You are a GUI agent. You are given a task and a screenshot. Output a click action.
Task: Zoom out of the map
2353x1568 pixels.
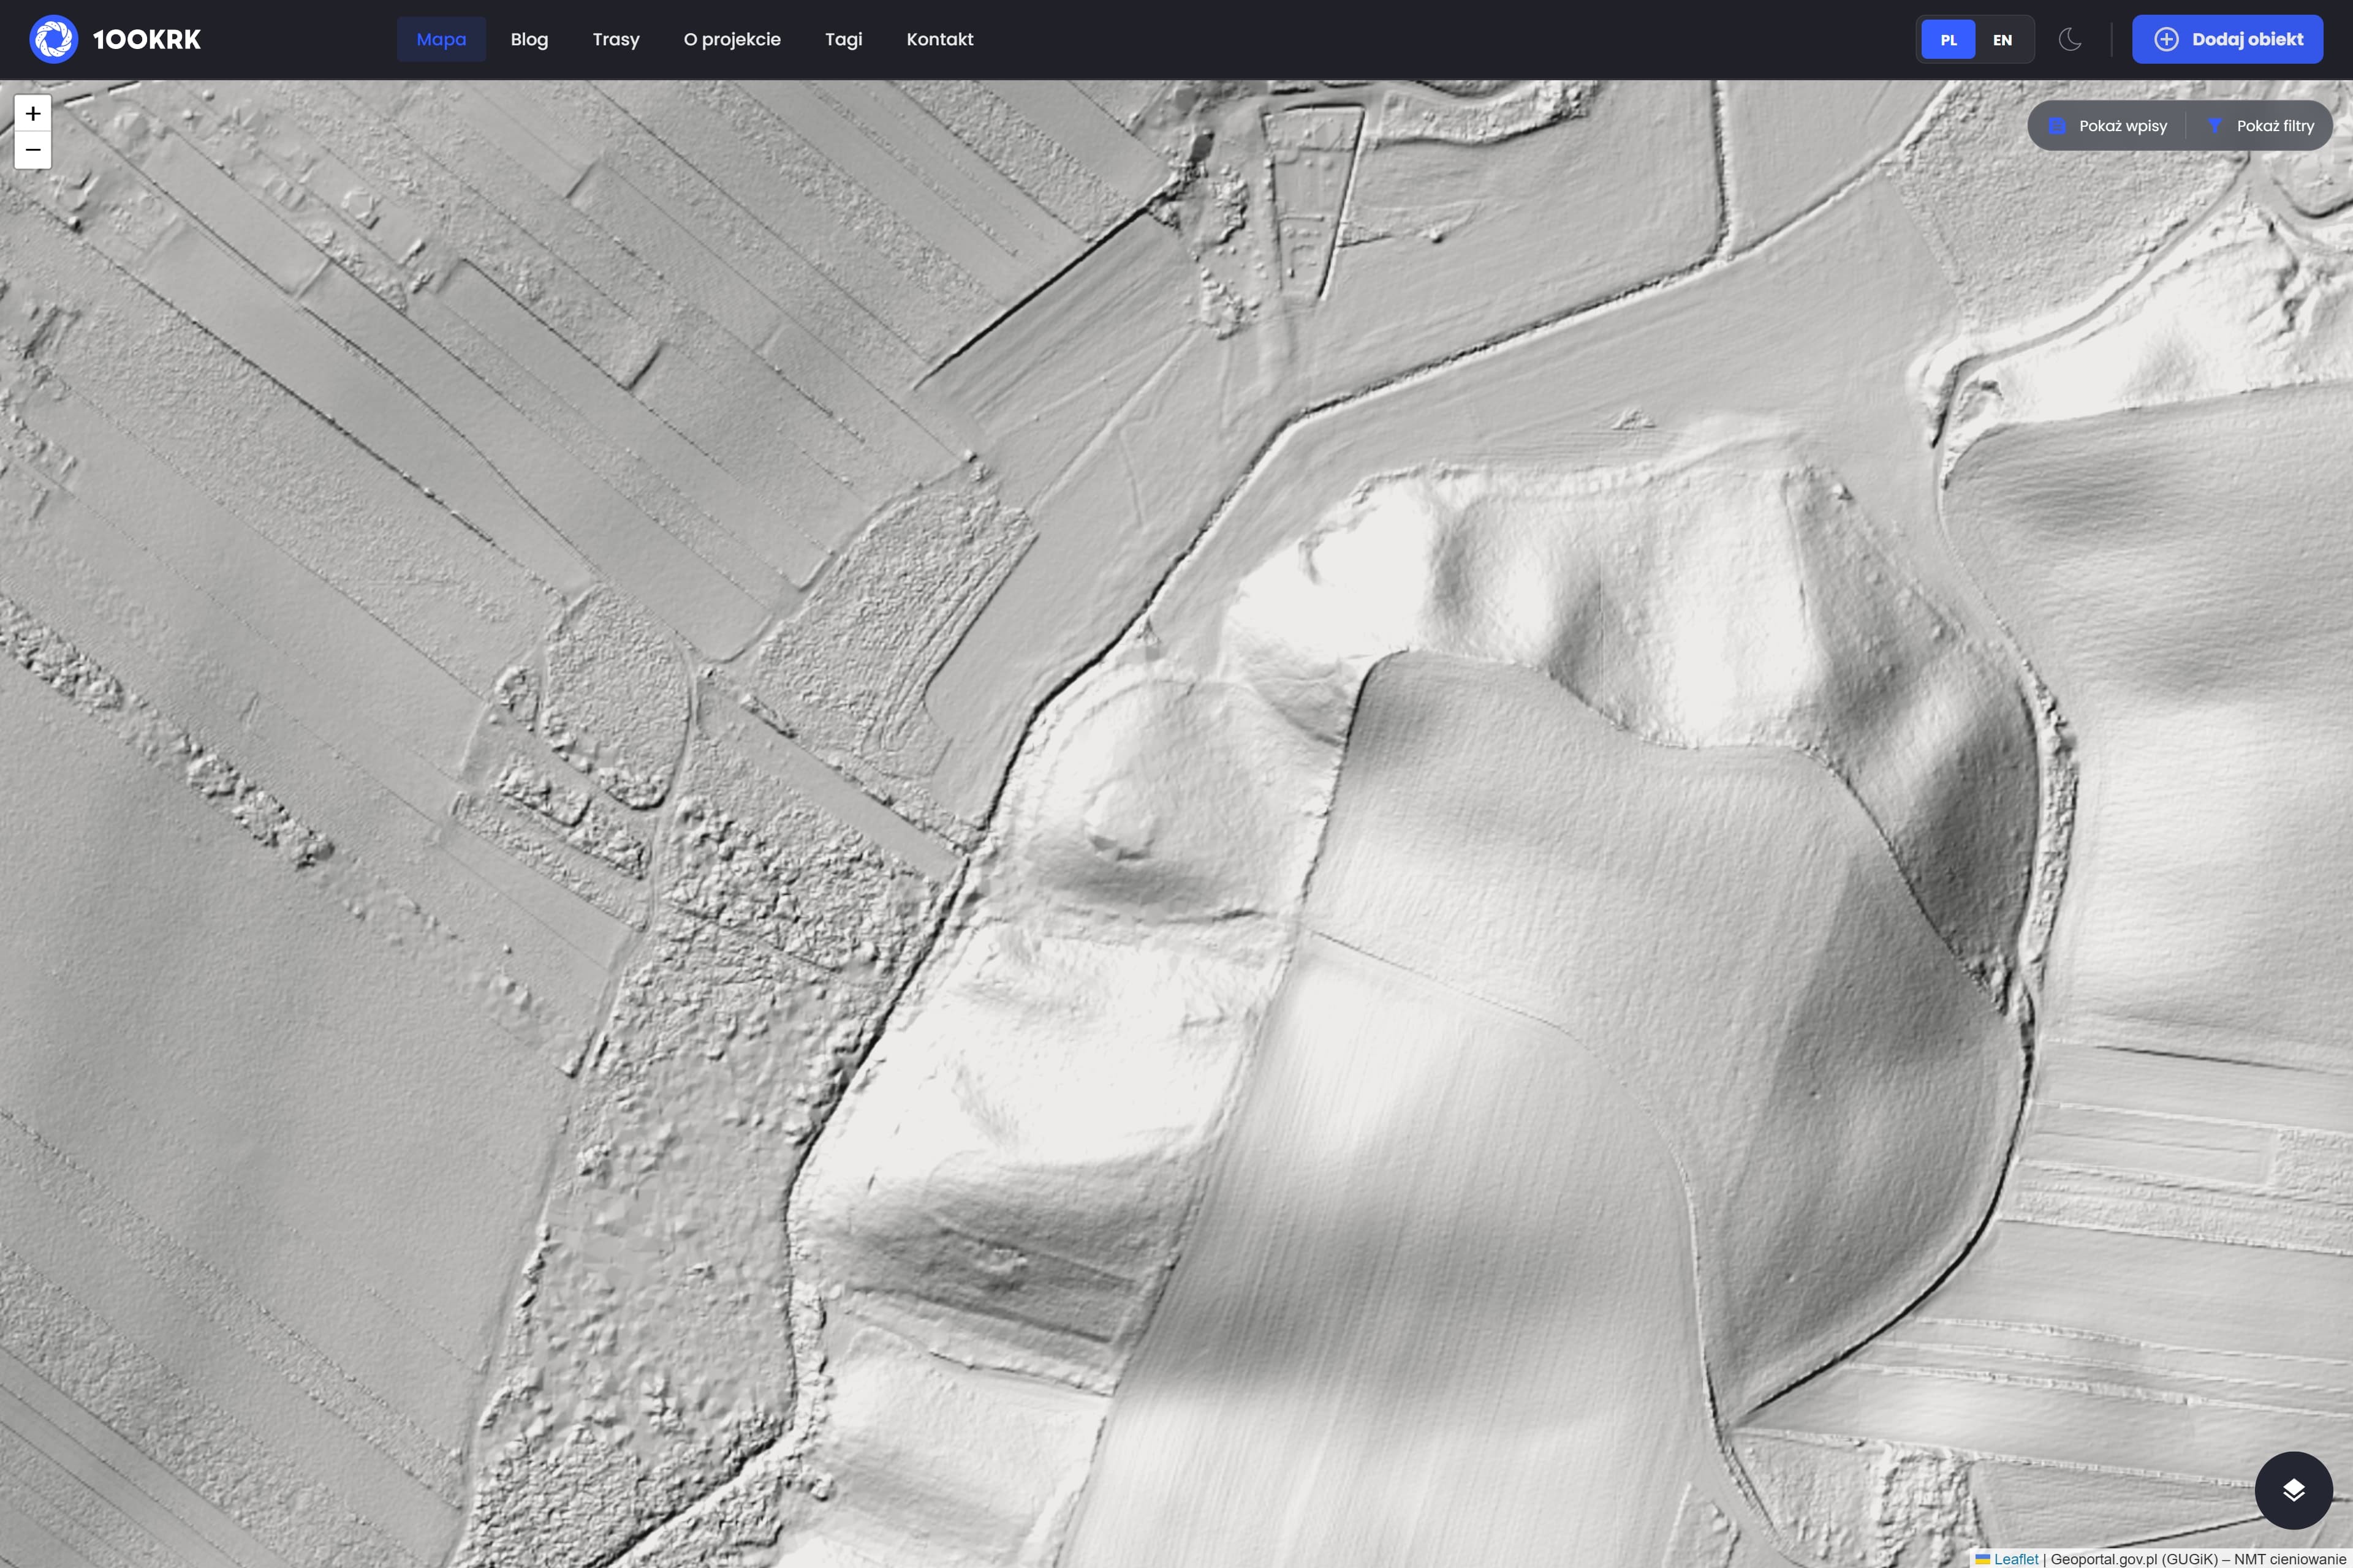(33, 150)
